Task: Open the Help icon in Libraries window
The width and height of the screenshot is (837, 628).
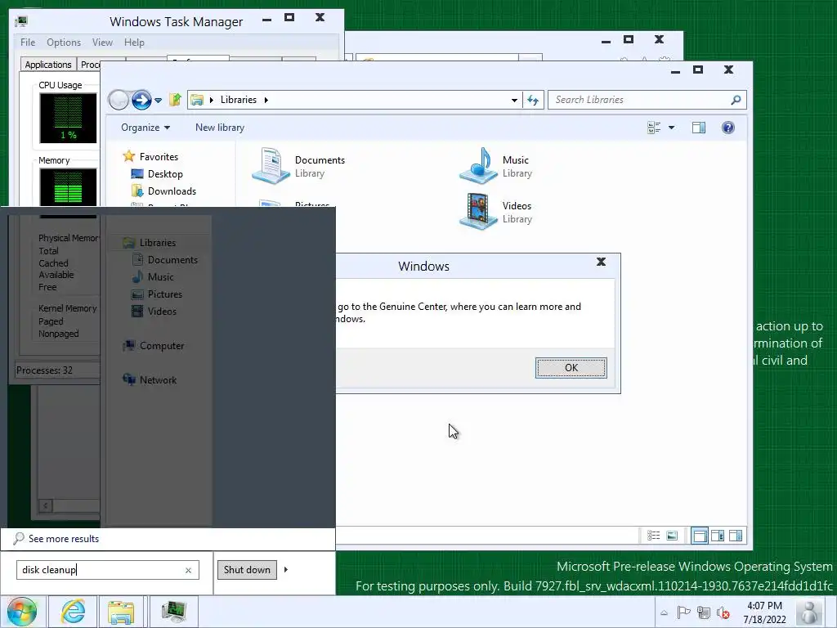Action: coord(728,128)
